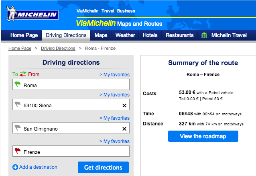Click Driving Directions in the breadcrumb

click(58, 48)
